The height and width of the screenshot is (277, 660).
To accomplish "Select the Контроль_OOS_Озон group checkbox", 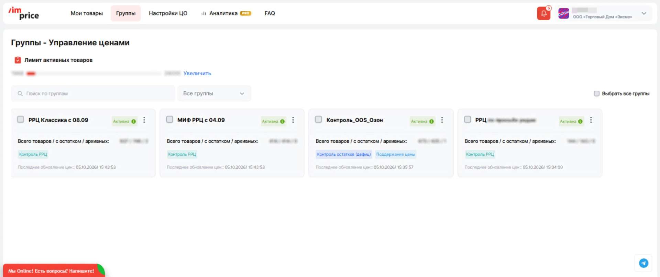I will tap(318, 119).
